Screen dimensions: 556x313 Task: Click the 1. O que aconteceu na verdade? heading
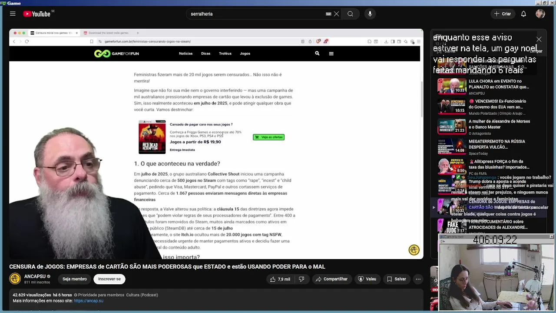177,163
